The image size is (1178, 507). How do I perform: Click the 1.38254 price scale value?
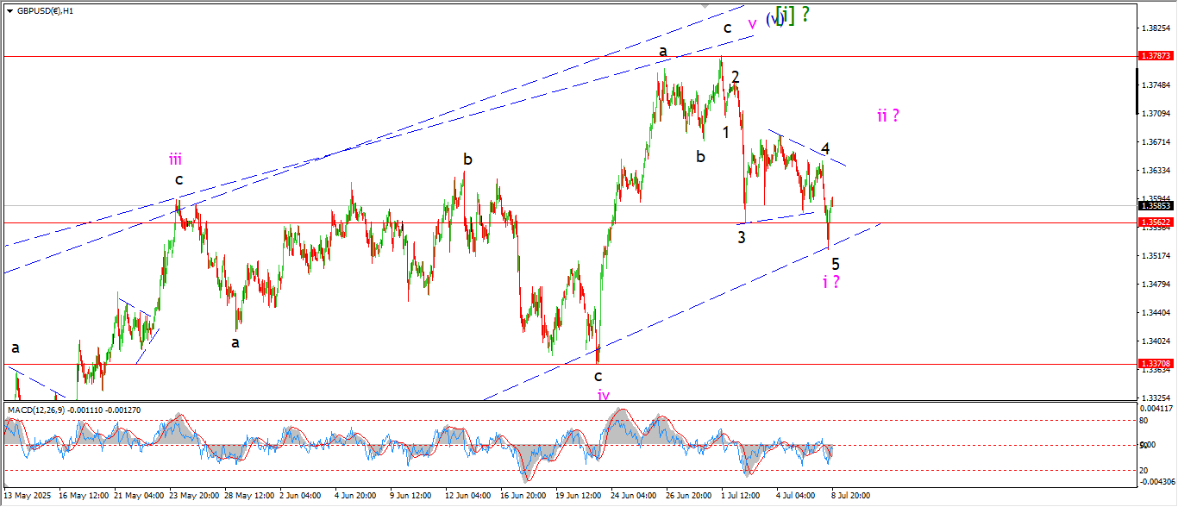pos(1156,28)
